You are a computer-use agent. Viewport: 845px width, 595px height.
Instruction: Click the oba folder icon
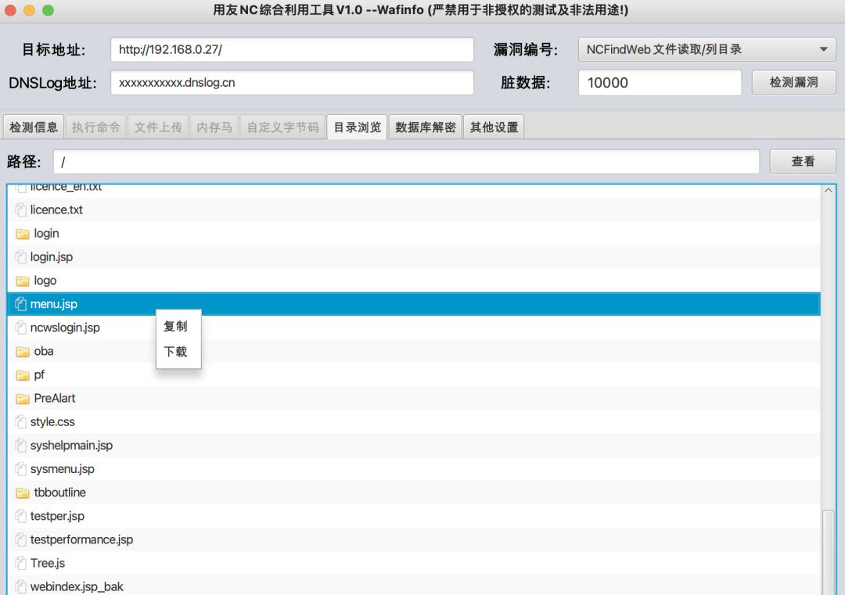tap(22, 352)
